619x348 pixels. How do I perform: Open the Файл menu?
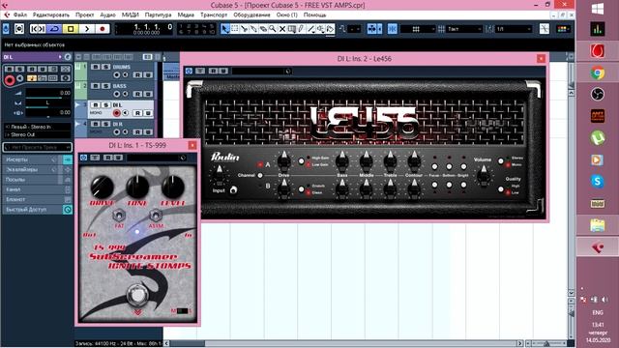(20, 14)
